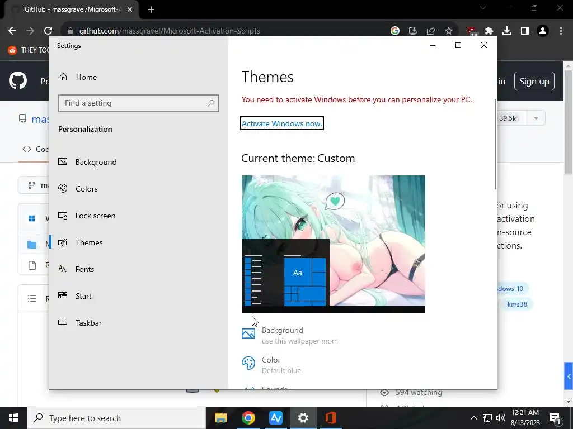Open theme Background option
The width and height of the screenshot is (573, 429).
click(x=290, y=335)
